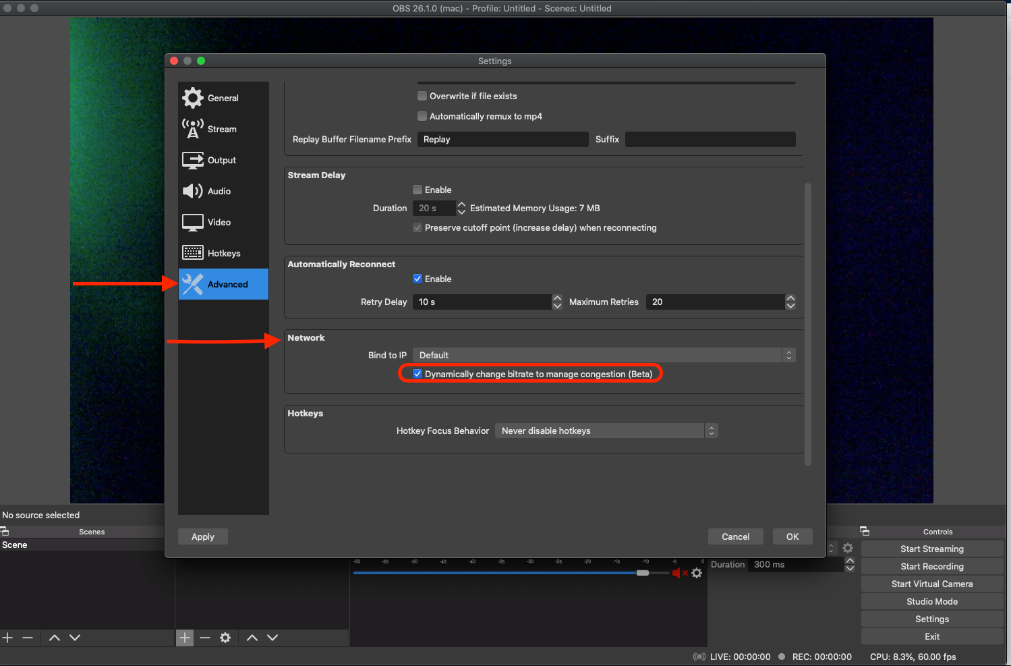This screenshot has width=1011, height=666.
Task: Open the Bind to IP dropdown
Action: tap(604, 355)
